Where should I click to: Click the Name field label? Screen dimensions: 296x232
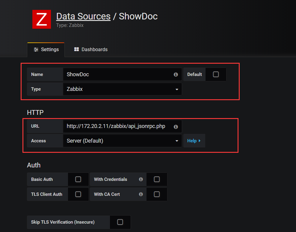[x=37, y=74]
